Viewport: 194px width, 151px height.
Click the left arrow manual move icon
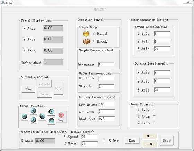[25, 116]
